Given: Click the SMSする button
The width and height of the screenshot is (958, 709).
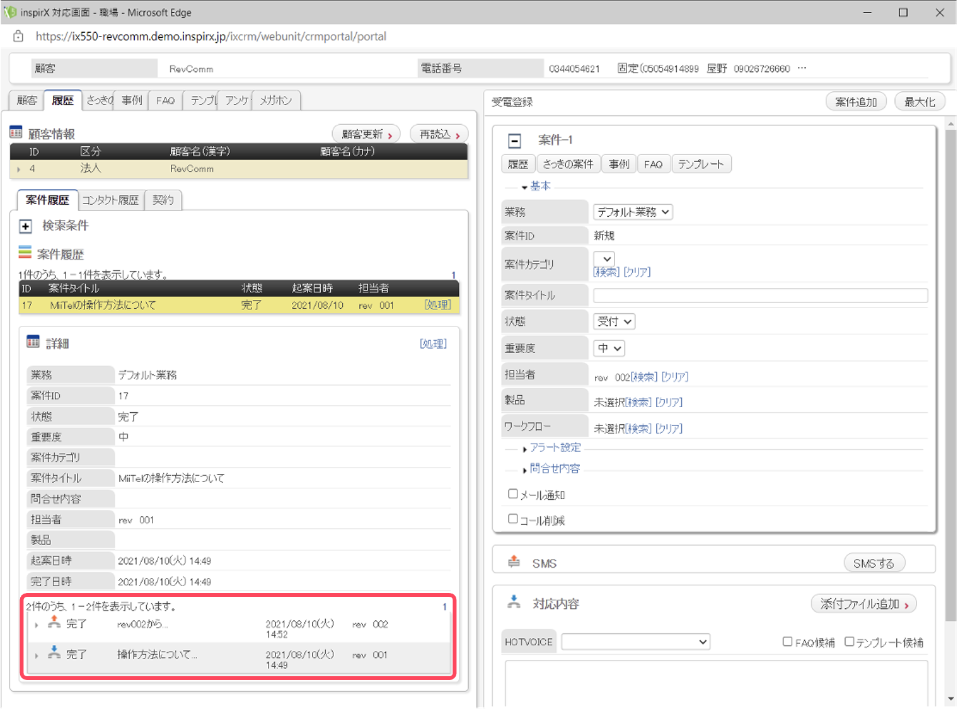Looking at the screenshot, I should 874,563.
